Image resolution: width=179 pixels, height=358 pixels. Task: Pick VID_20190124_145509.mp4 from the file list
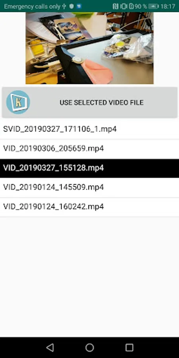pyautogui.click(x=89, y=187)
